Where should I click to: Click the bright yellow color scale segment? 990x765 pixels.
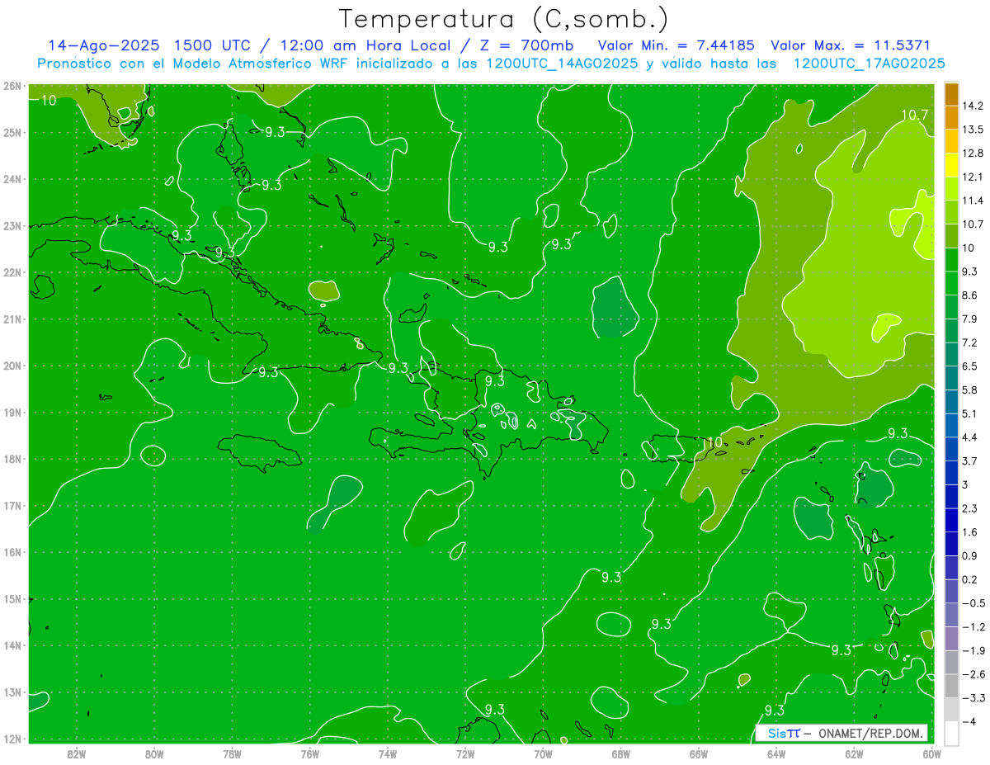pyautogui.click(x=951, y=165)
